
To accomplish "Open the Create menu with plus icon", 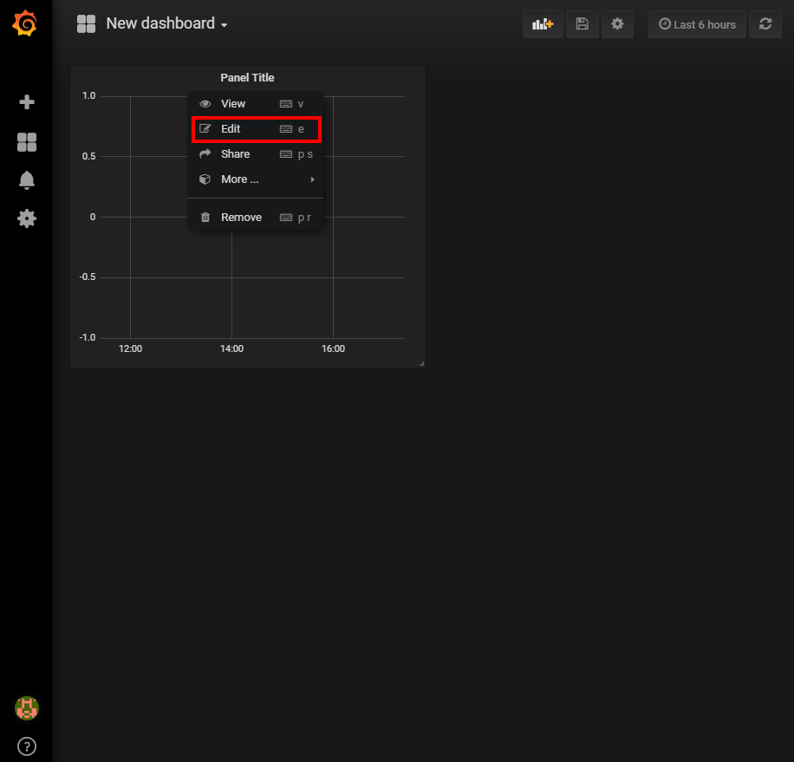I will [x=26, y=101].
